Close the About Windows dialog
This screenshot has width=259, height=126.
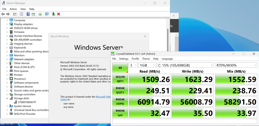point(145,36)
